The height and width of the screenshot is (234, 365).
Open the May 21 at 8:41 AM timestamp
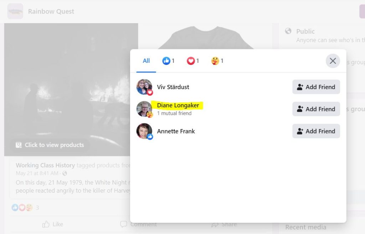click(37, 173)
